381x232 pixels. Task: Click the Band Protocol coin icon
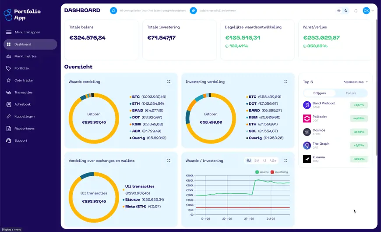pyautogui.click(x=307, y=105)
